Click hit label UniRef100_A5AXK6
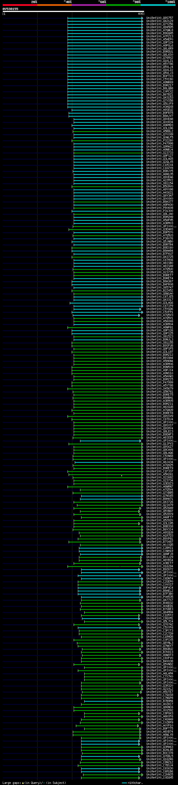The height and width of the screenshot is (785, 178). click(160, 321)
